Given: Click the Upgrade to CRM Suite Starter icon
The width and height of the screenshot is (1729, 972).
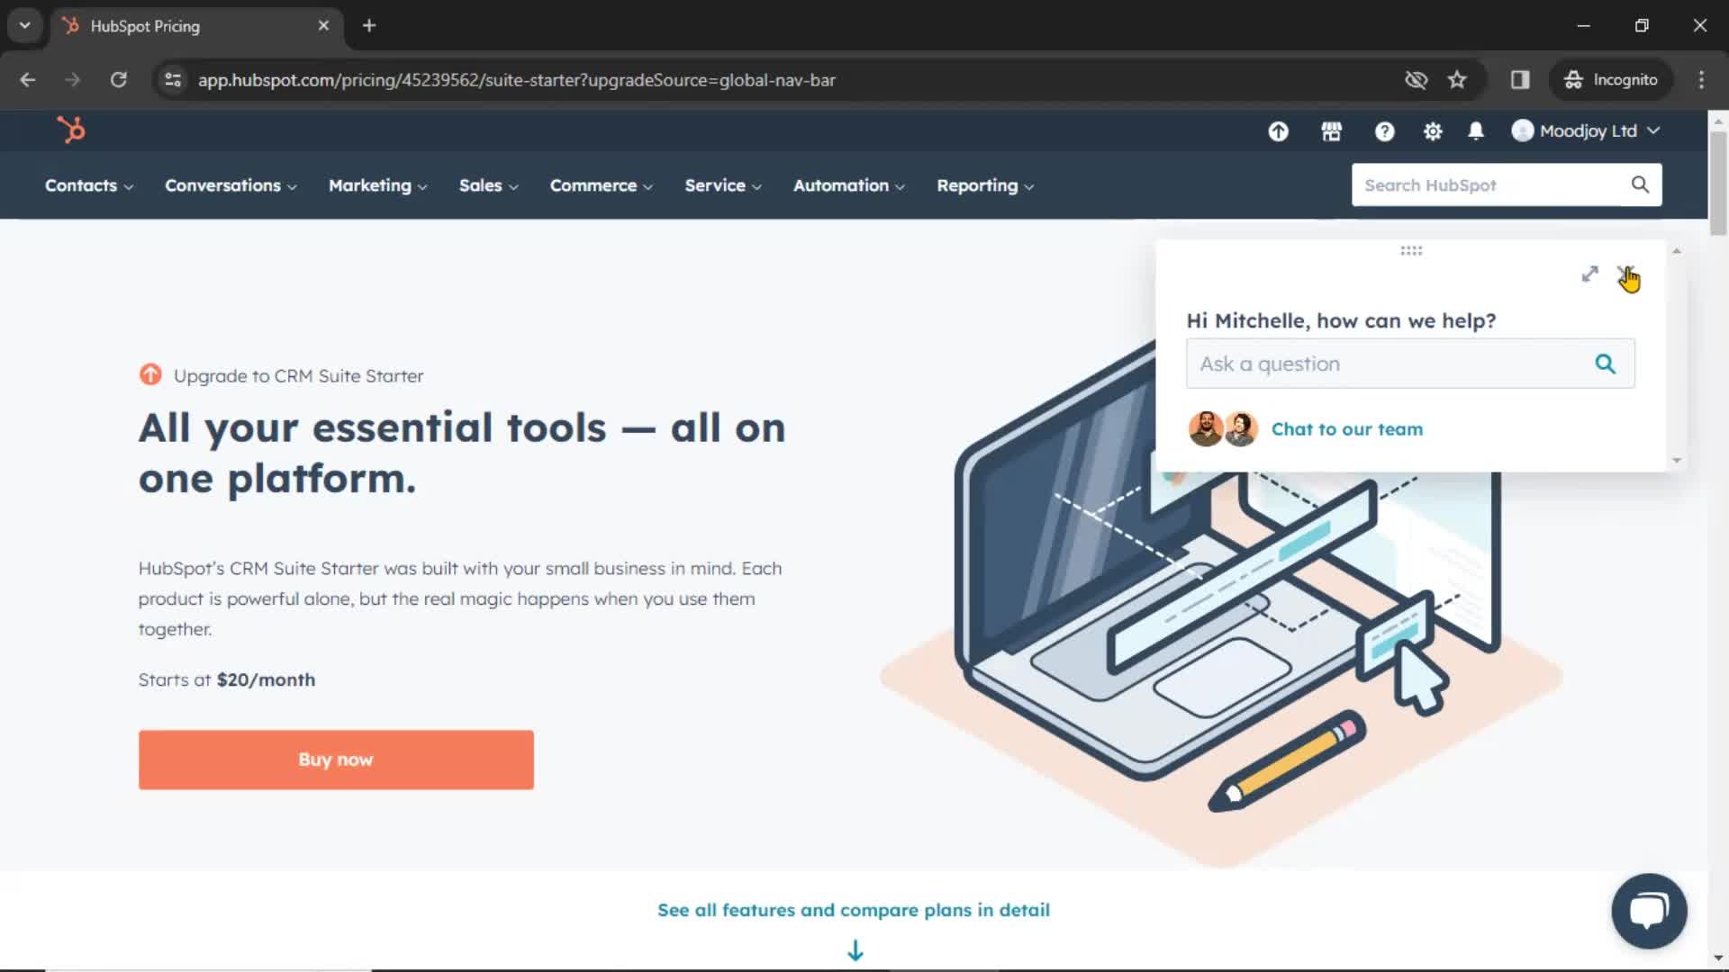Looking at the screenshot, I should coord(150,375).
